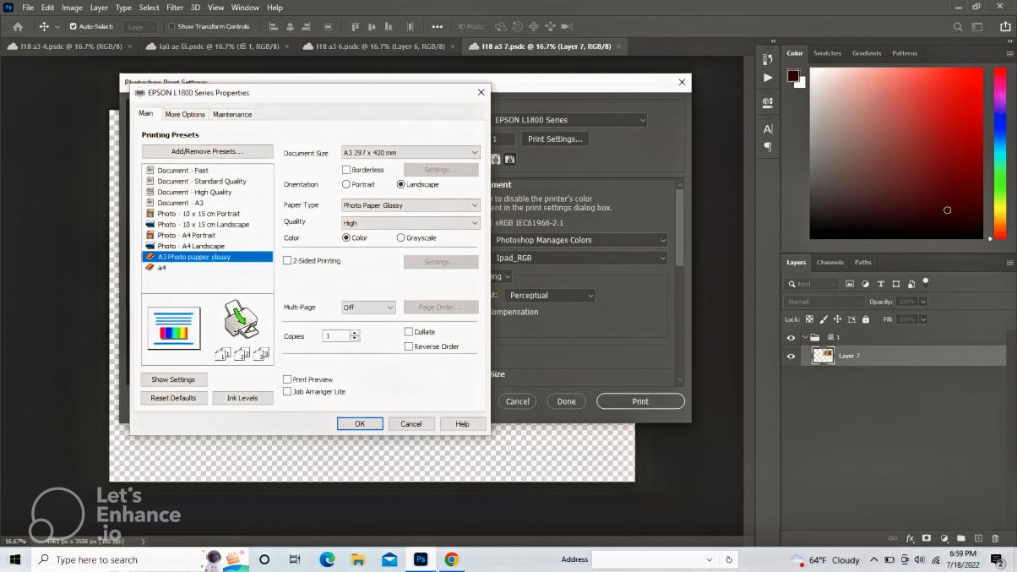Select the Move tool icon

pos(44,26)
